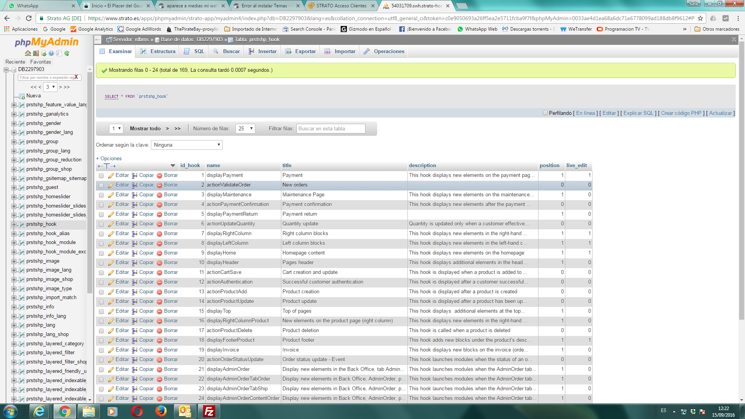Click the Mostrar todo button
The width and height of the screenshot is (745, 419).
[145, 129]
